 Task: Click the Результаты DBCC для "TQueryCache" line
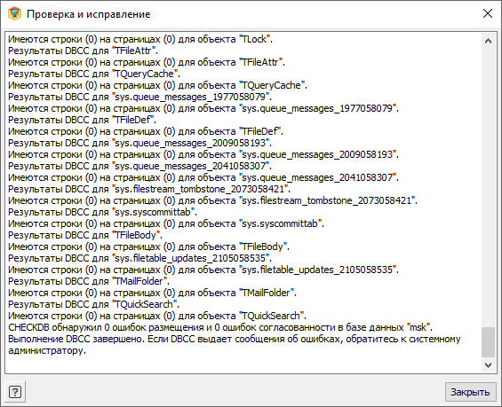coord(94,74)
